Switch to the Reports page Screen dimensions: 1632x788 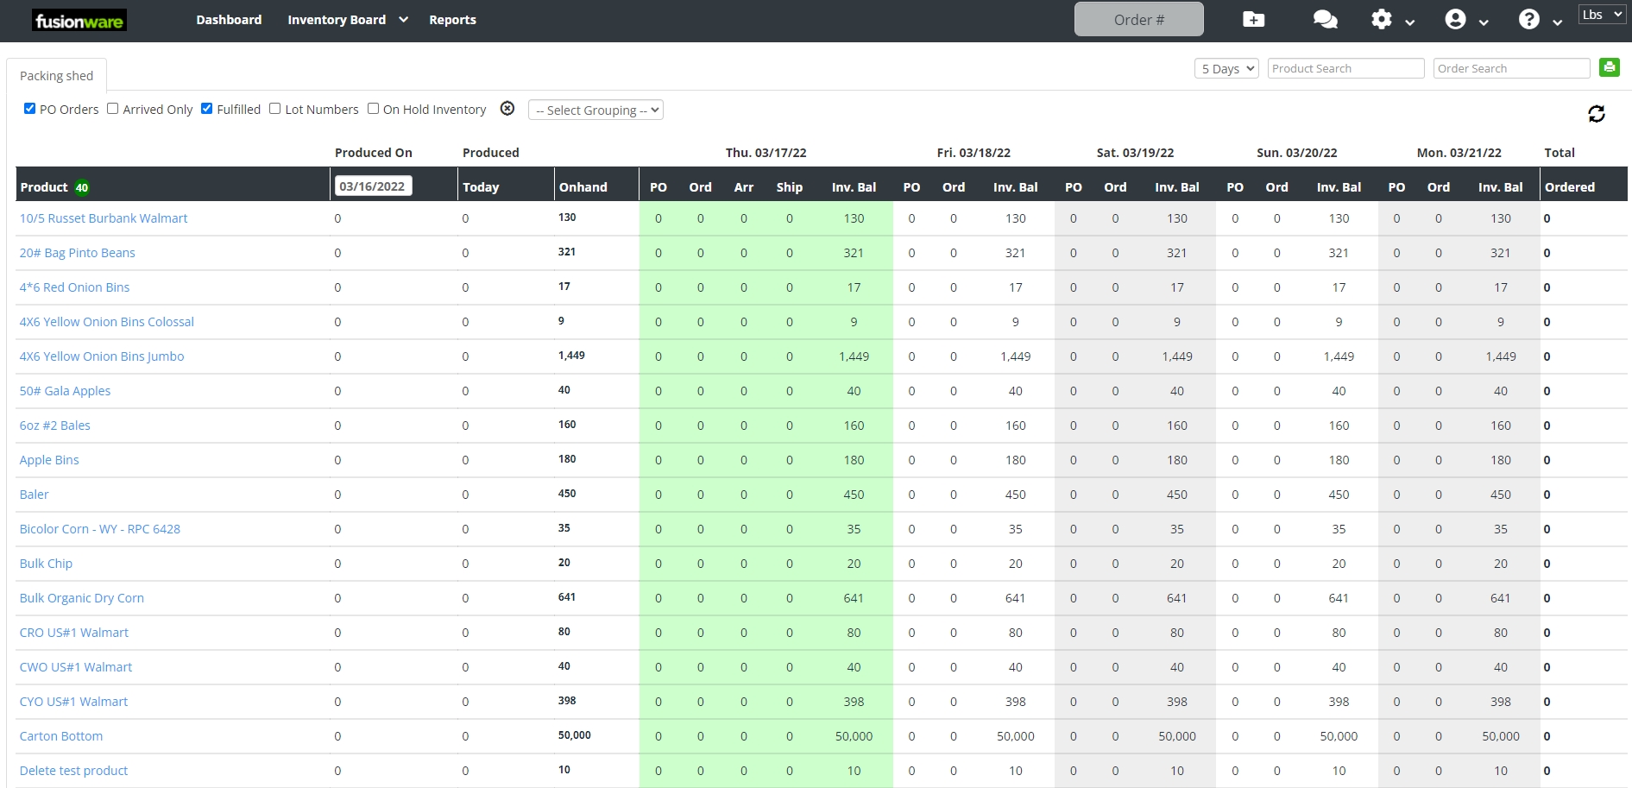click(452, 19)
